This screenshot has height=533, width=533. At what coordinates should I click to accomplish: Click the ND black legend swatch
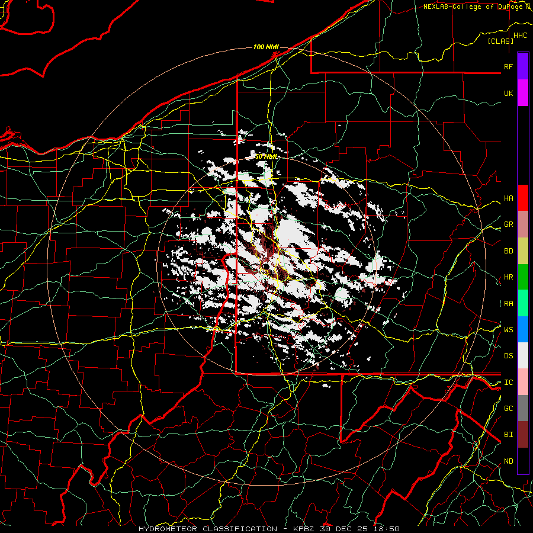(523, 461)
